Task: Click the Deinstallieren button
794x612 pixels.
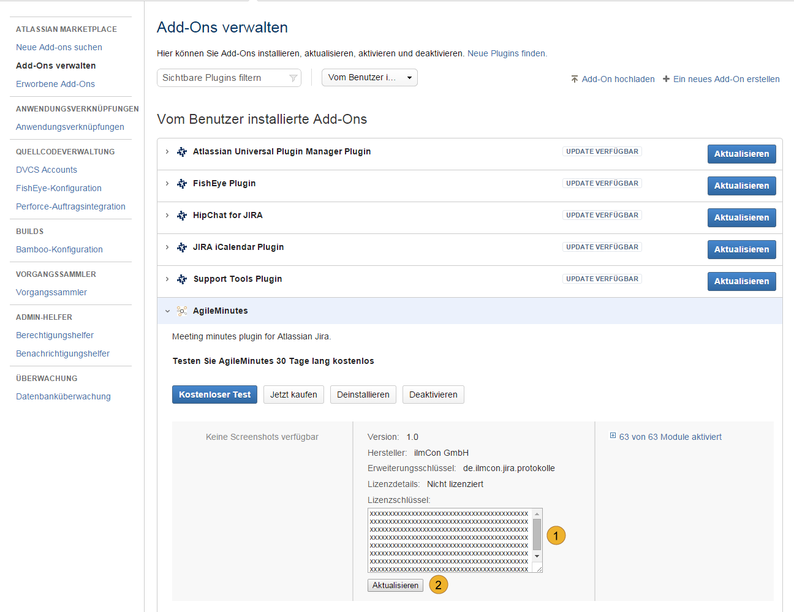Action: 363,395
